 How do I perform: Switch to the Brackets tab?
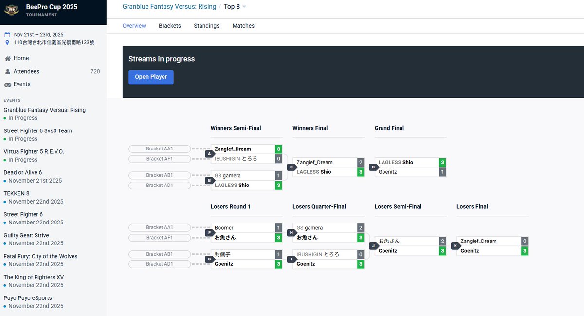tap(170, 26)
